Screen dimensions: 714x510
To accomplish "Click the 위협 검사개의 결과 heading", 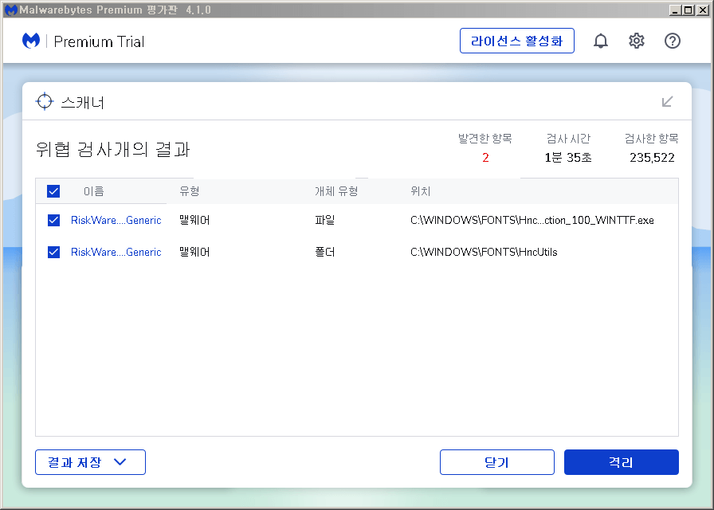I will [x=112, y=149].
